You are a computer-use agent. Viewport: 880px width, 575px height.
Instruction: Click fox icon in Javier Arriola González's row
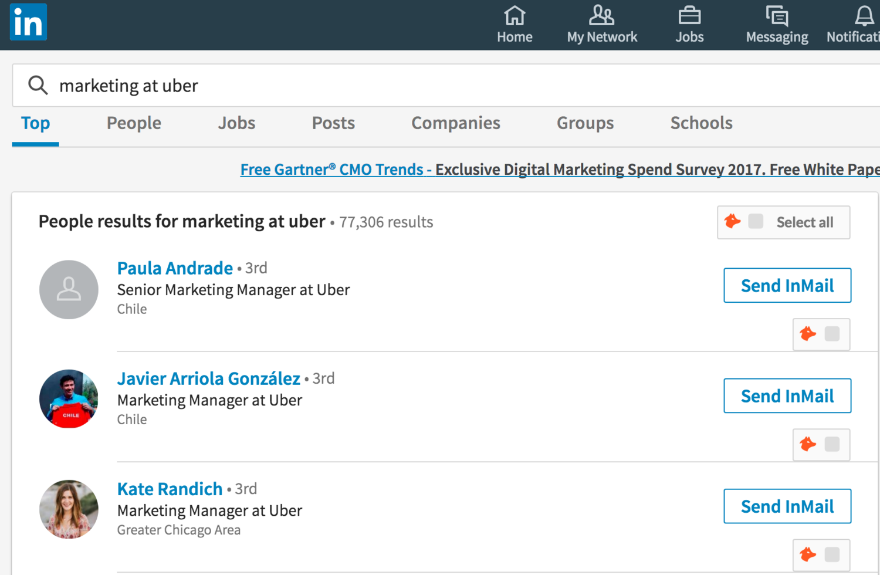click(x=808, y=444)
